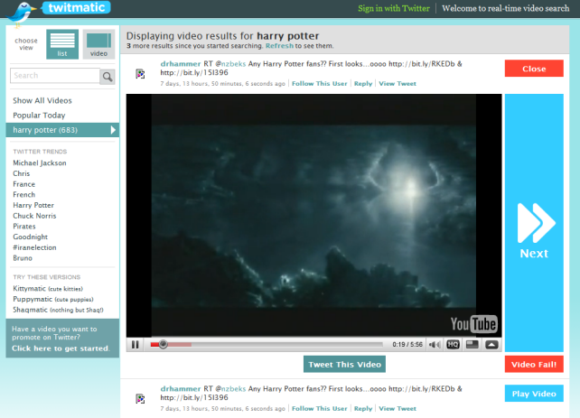
Task: Follow This User on first tweet
Action: [x=320, y=84]
